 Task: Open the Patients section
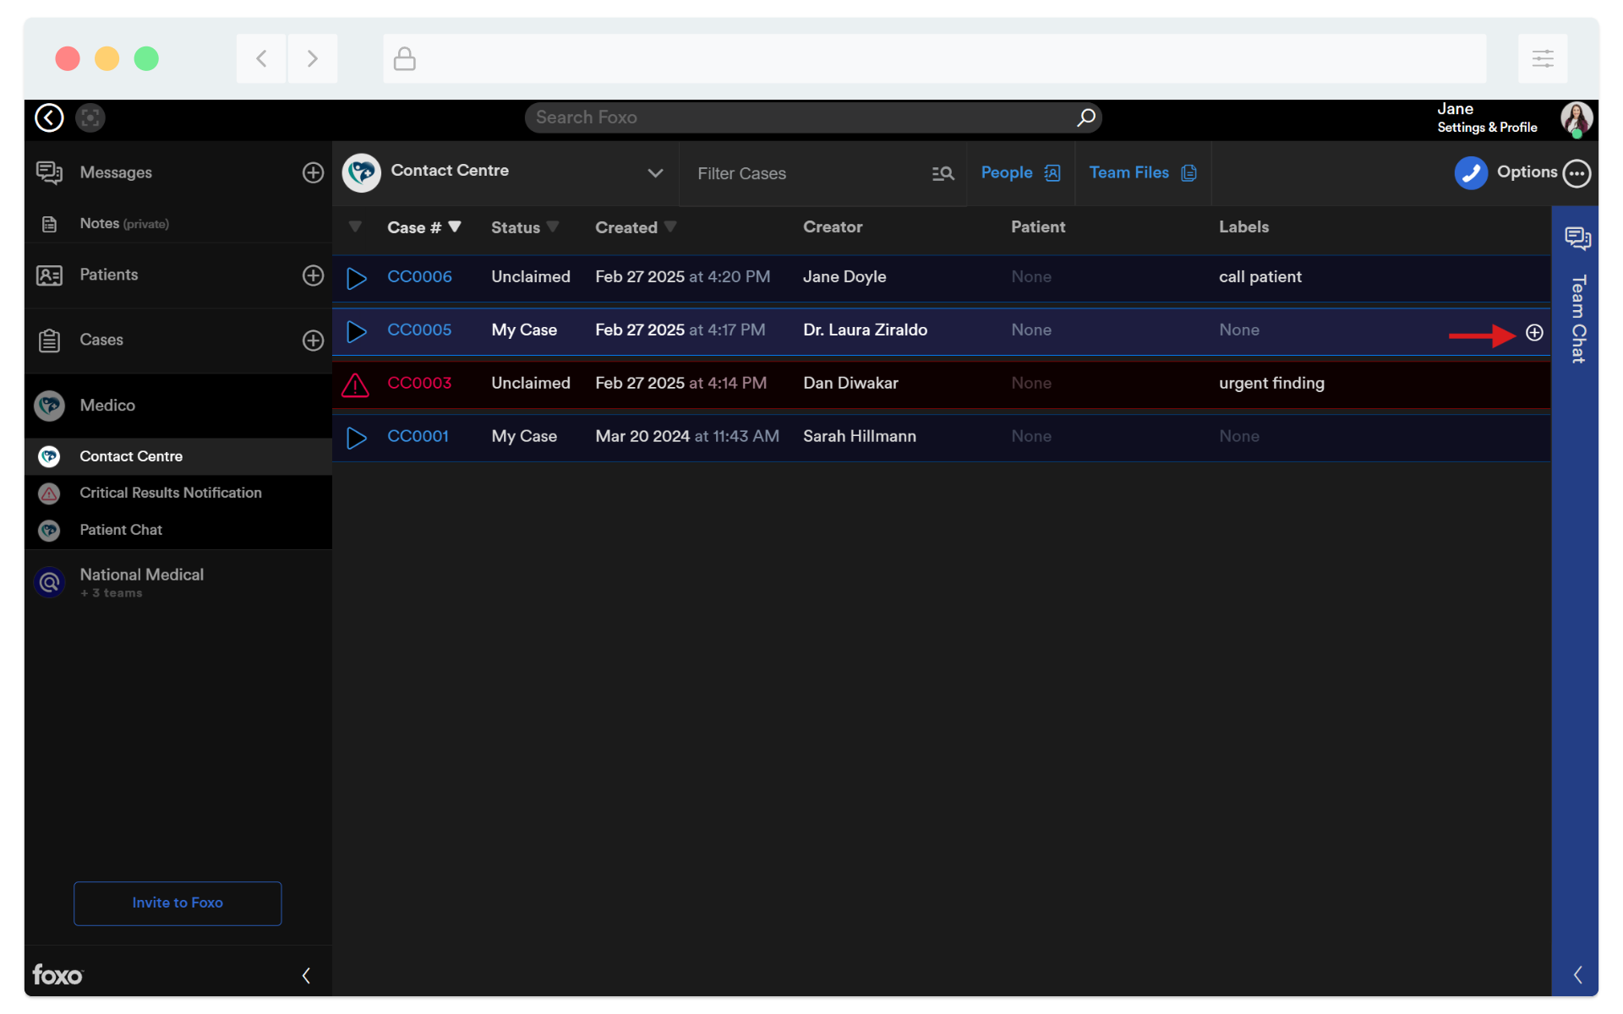point(109,275)
